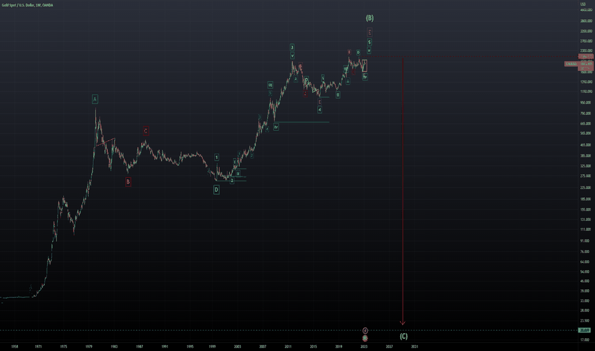Image resolution: width=595 pixels, height=351 pixels.
Task: Select the boxed 5 label below red E
Action: 369,42
